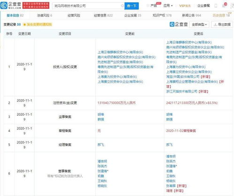Click the 变更项目 column header
Viewport: 234px width, 196px height.
coord(65,34)
